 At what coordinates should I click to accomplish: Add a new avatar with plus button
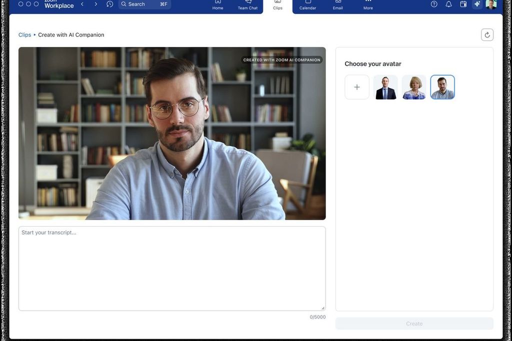click(x=357, y=87)
